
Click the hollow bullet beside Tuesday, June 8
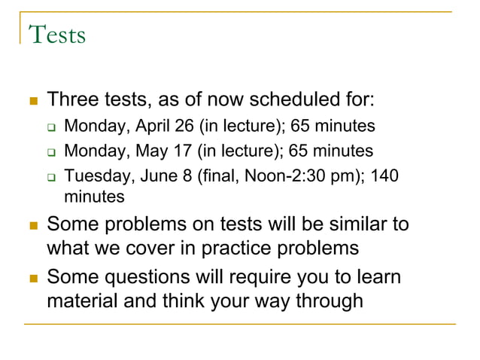click(51, 177)
